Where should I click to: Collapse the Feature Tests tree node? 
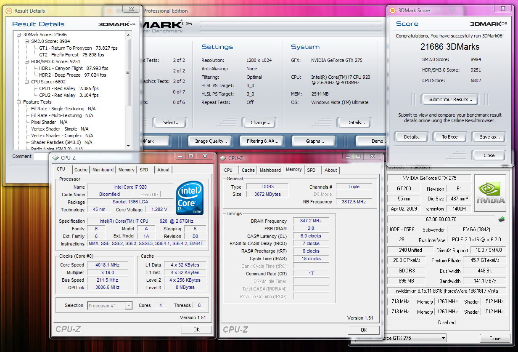pos(19,102)
